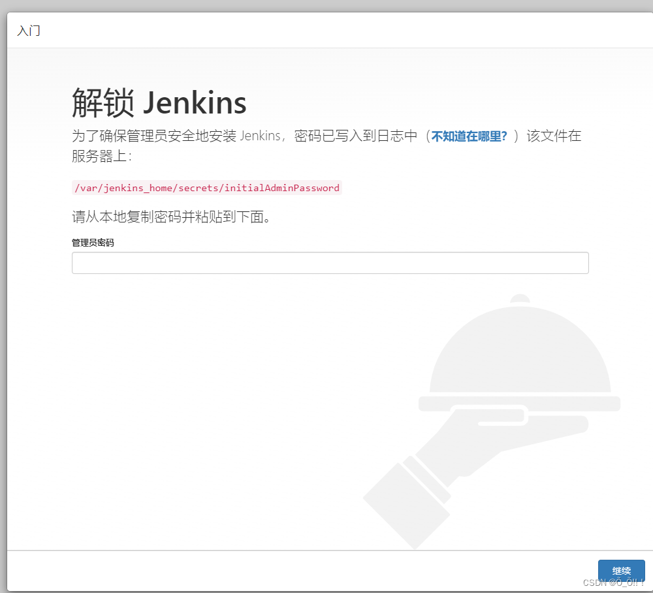Click the 继续 continue button
This screenshot has width=653, height=593.
622,571
